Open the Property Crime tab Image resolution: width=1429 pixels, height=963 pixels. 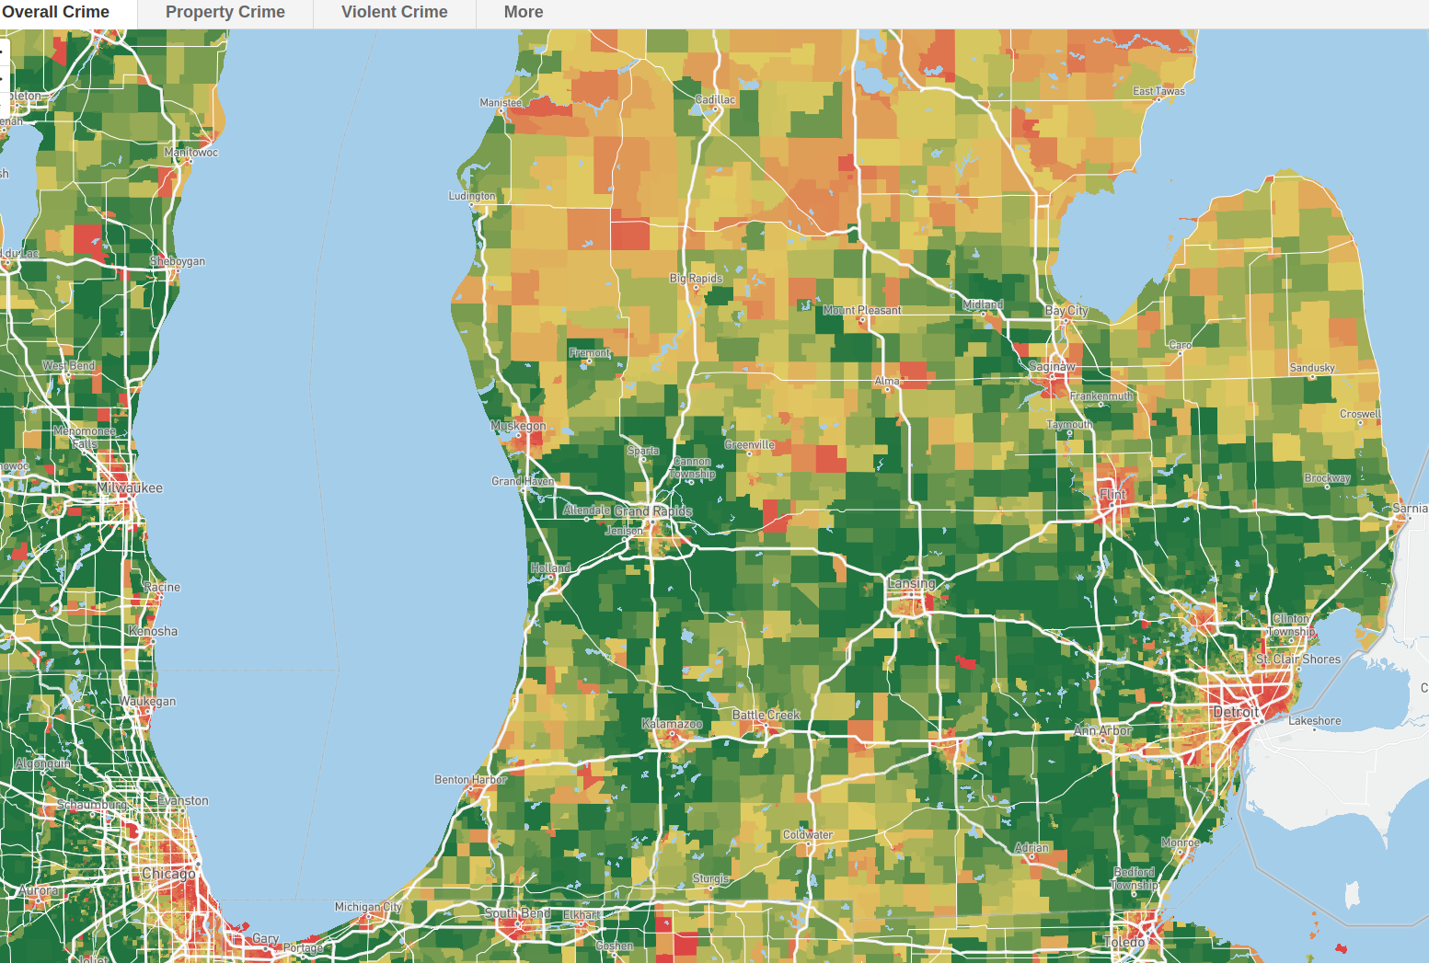pyautogui.click(x=225, y=12)
